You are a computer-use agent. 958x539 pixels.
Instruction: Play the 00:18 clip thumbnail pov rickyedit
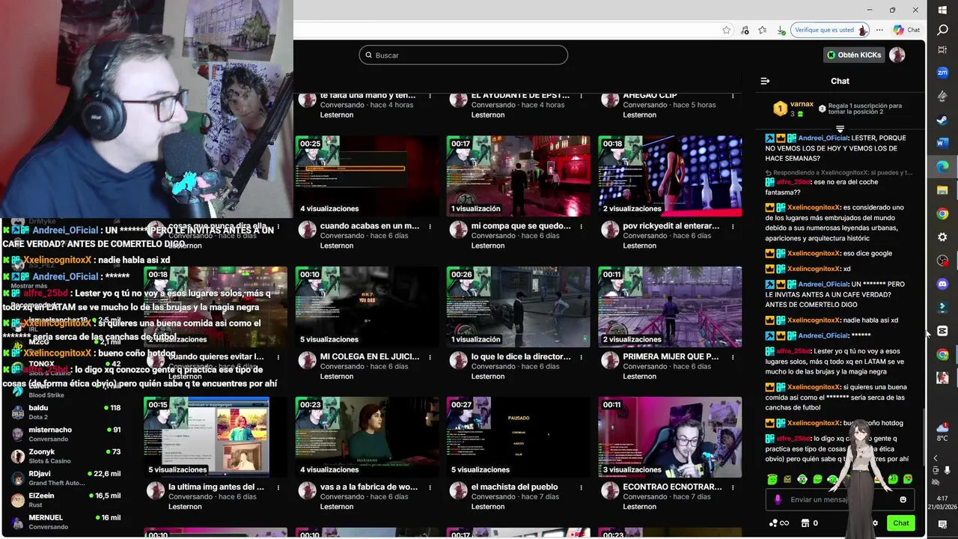(x=670, y=176)
